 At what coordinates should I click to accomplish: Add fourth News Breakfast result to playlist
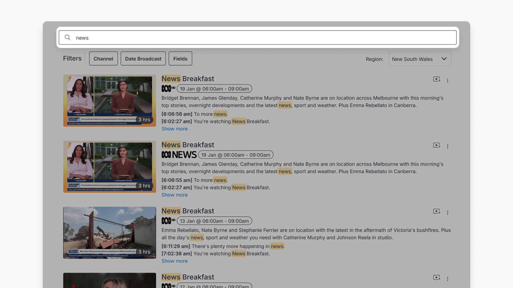tap(437, 278)
